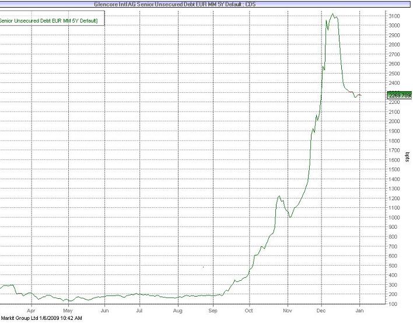Screen dimensions: 413x324
Task: Pick the Jul tick on the date axis
Action: click(139, 311)
